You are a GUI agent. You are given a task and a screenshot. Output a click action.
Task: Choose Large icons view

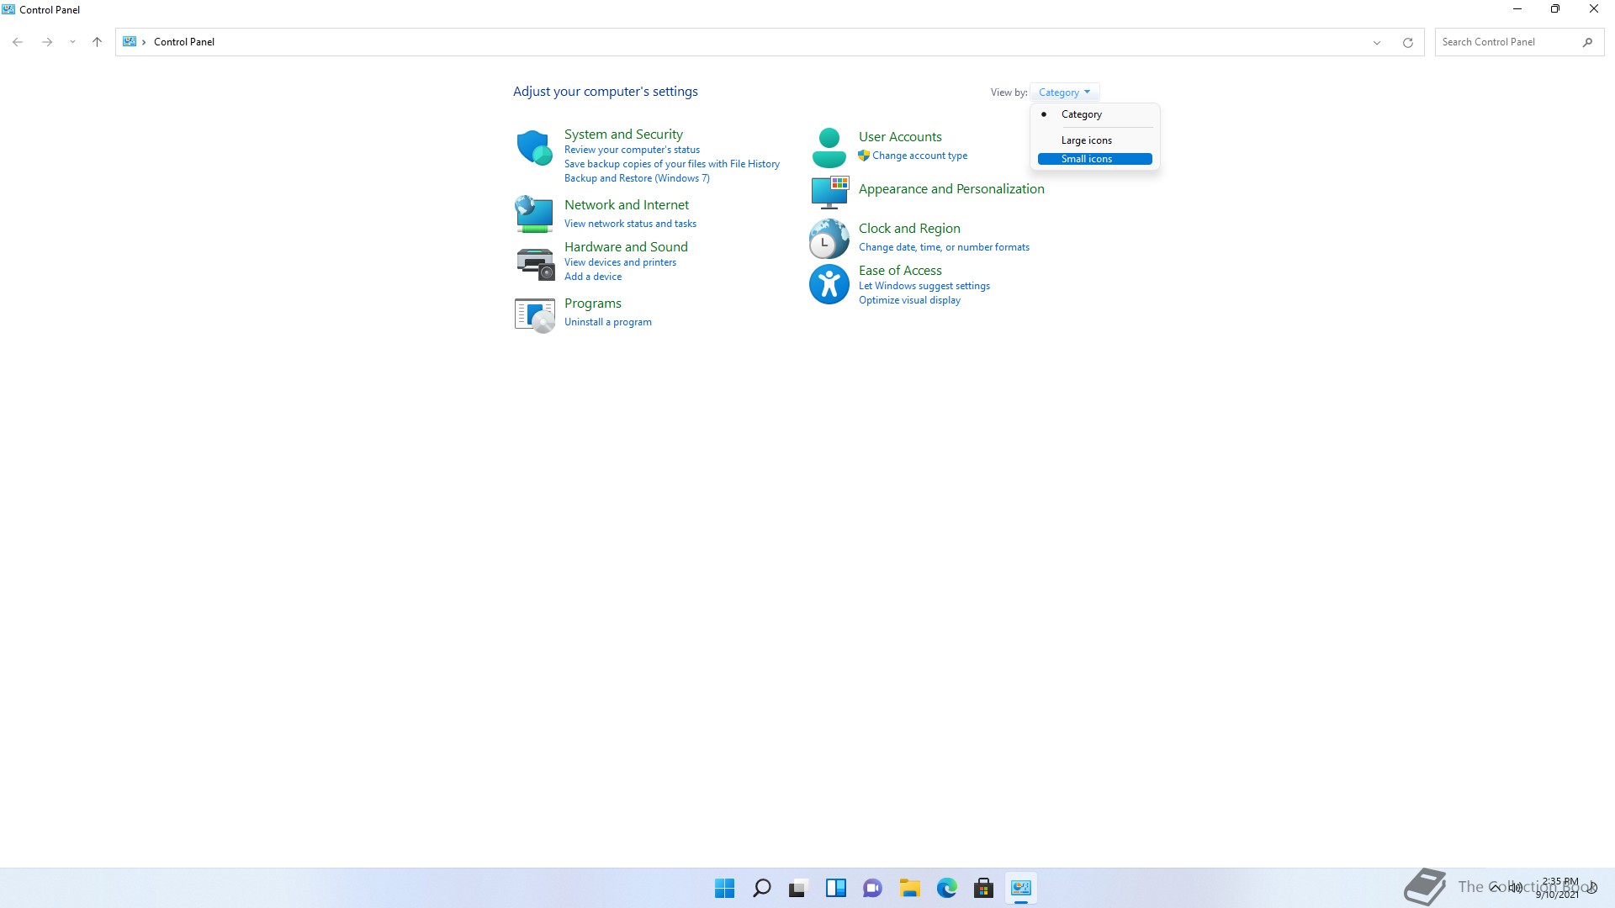[x=1094, y=140]
